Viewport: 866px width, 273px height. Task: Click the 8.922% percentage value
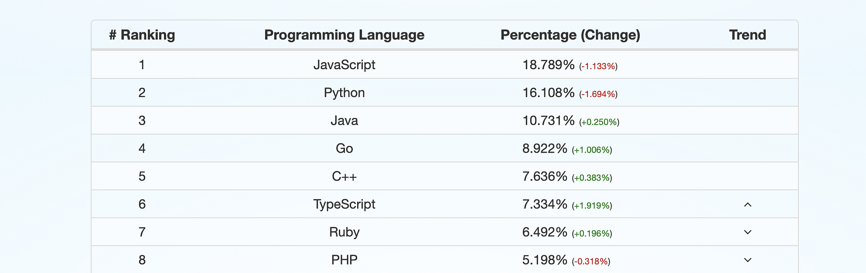(545, 148)
